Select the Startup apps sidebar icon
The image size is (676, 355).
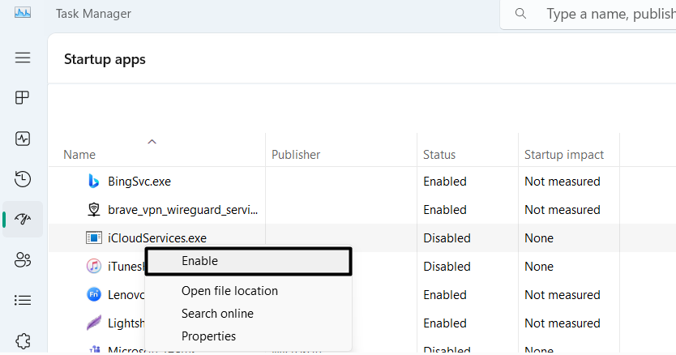point(23,220)
